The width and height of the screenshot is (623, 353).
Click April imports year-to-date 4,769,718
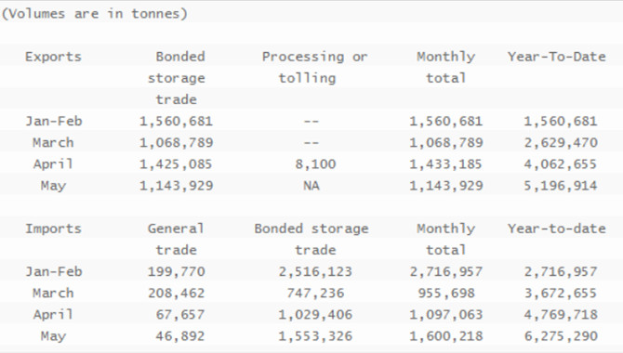coord(560,315)
